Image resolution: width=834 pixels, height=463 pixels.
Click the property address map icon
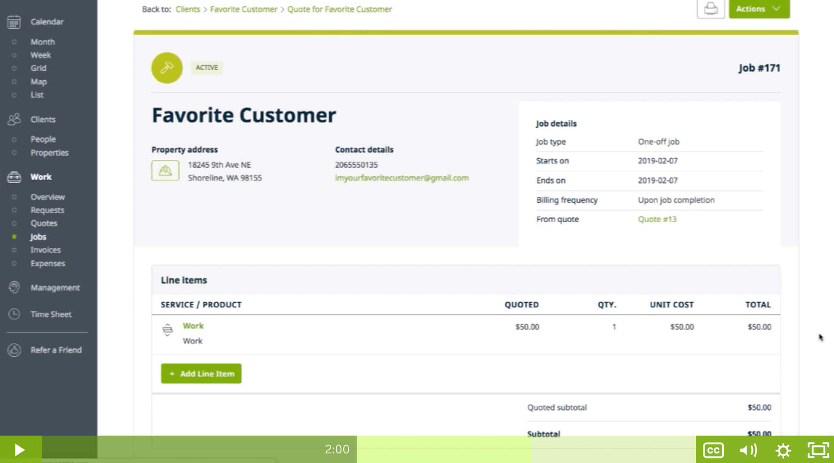pos(165,171)
